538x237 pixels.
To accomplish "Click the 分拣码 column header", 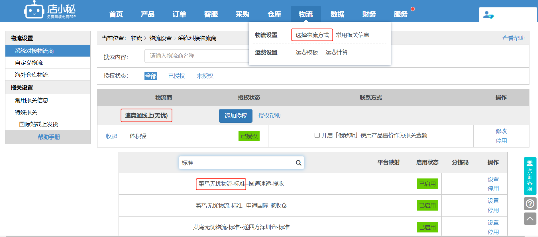I will pos(460,162).
